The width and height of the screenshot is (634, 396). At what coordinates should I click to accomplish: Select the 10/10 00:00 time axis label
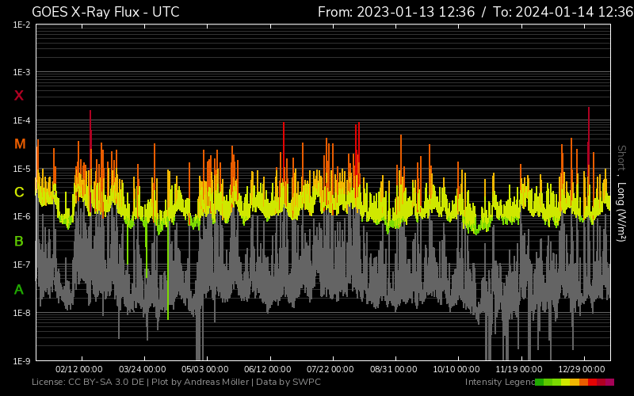pyautogui.click(x=456, y=369)
